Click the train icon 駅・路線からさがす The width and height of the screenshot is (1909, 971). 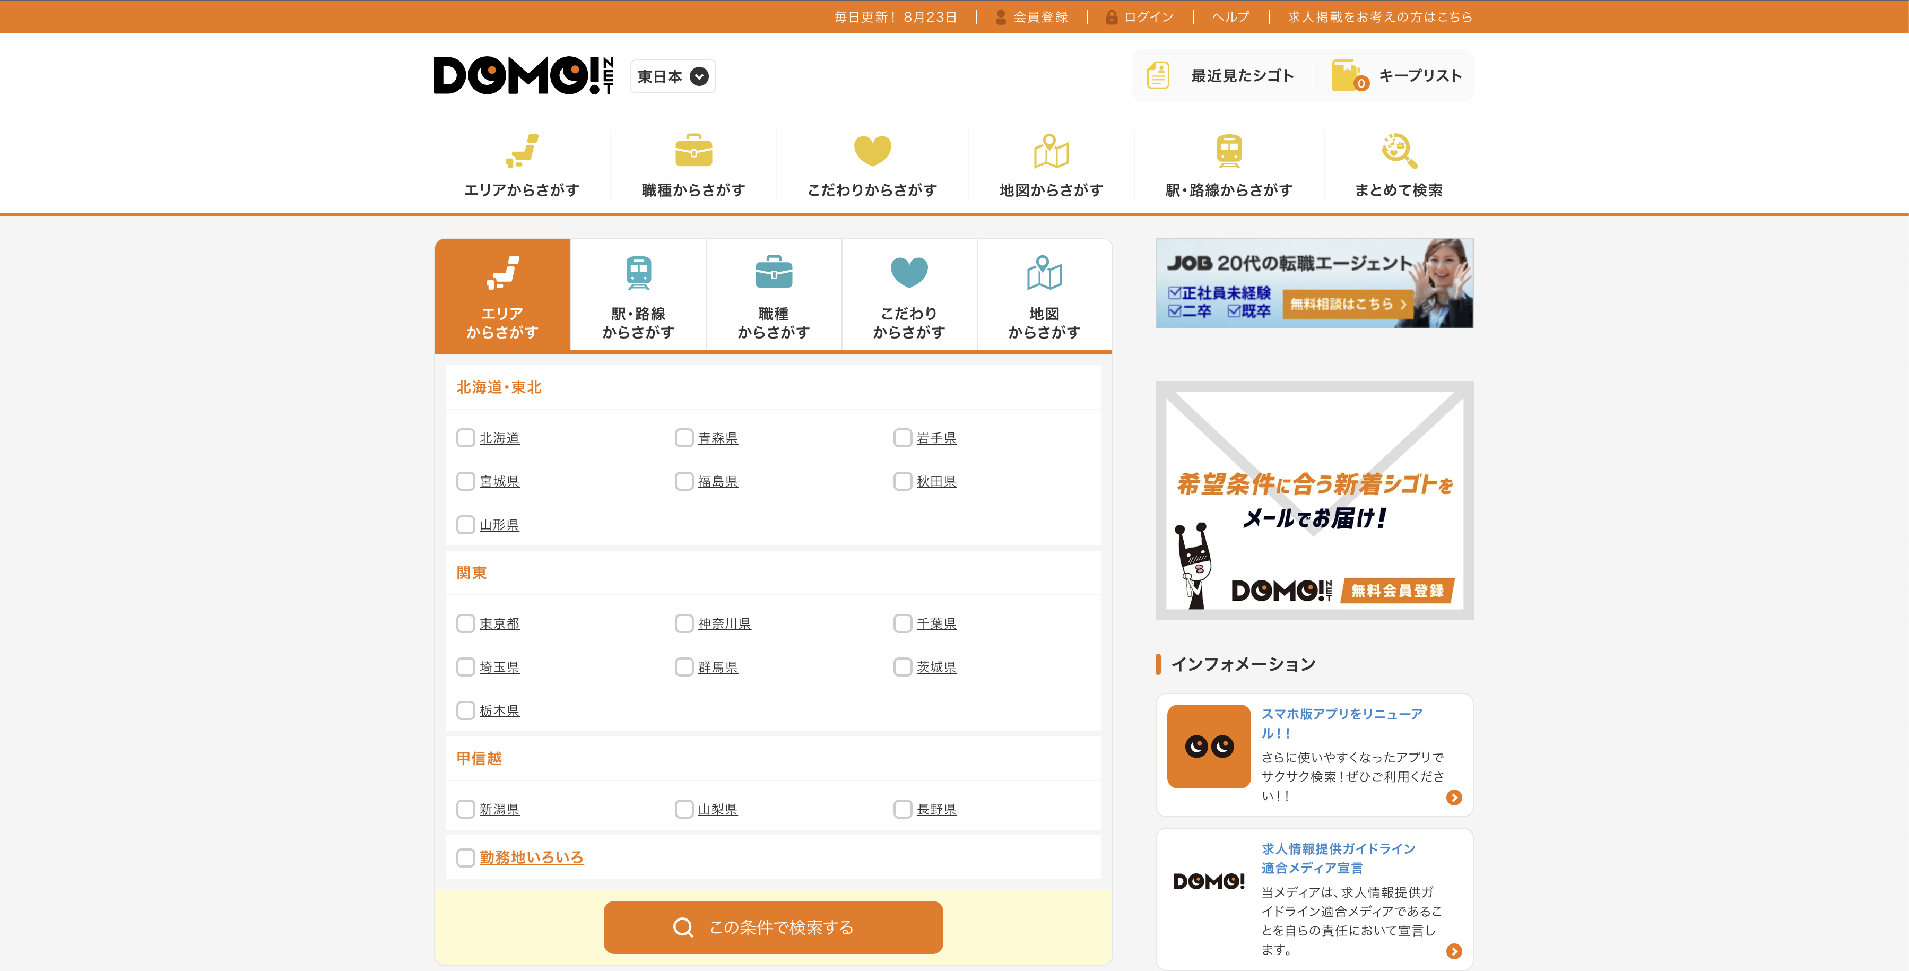pos(1229,151)
